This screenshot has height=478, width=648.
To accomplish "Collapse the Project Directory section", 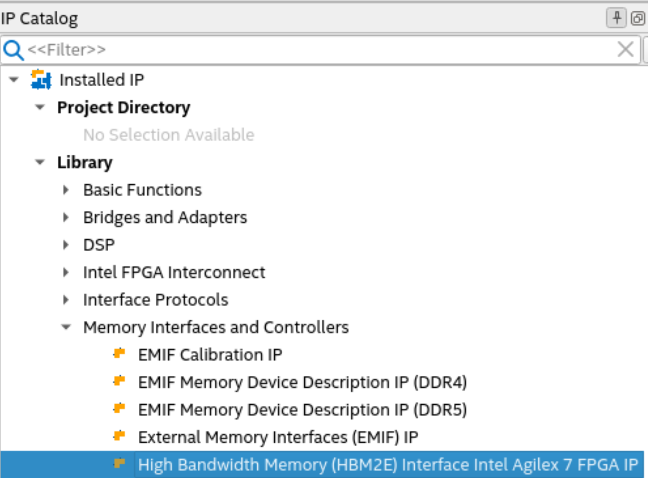I will (x=40, y=108).
